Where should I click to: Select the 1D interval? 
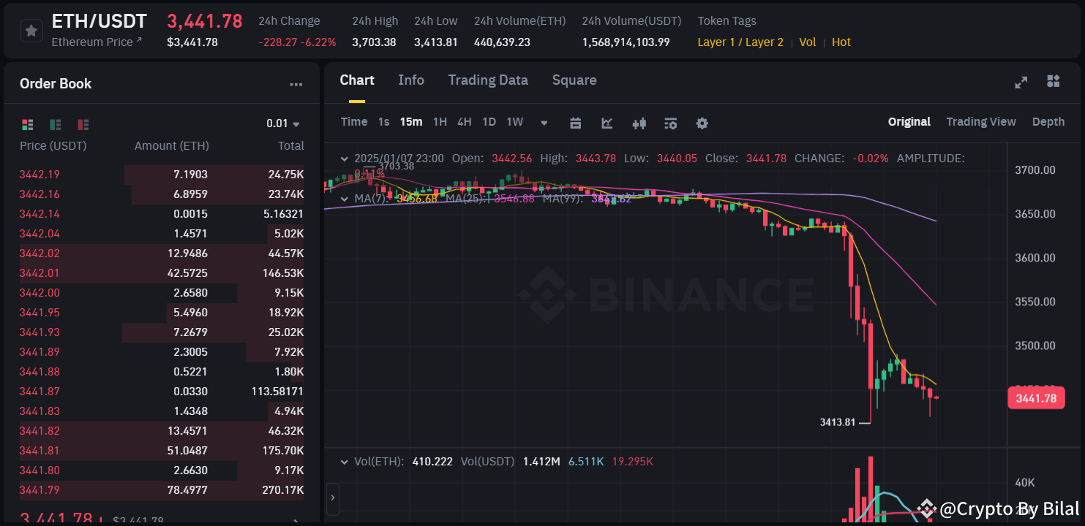point(489,122)
